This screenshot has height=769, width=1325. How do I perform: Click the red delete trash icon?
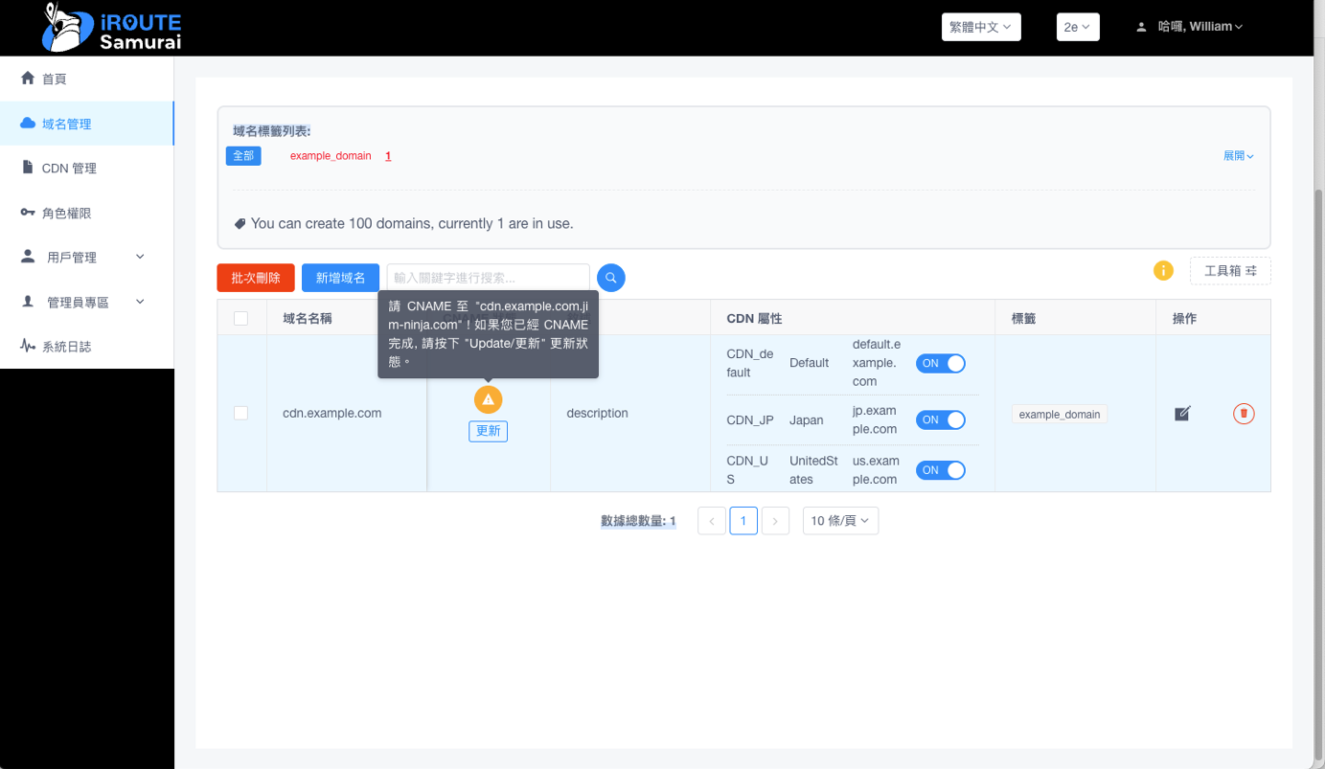click(1244, 414)
